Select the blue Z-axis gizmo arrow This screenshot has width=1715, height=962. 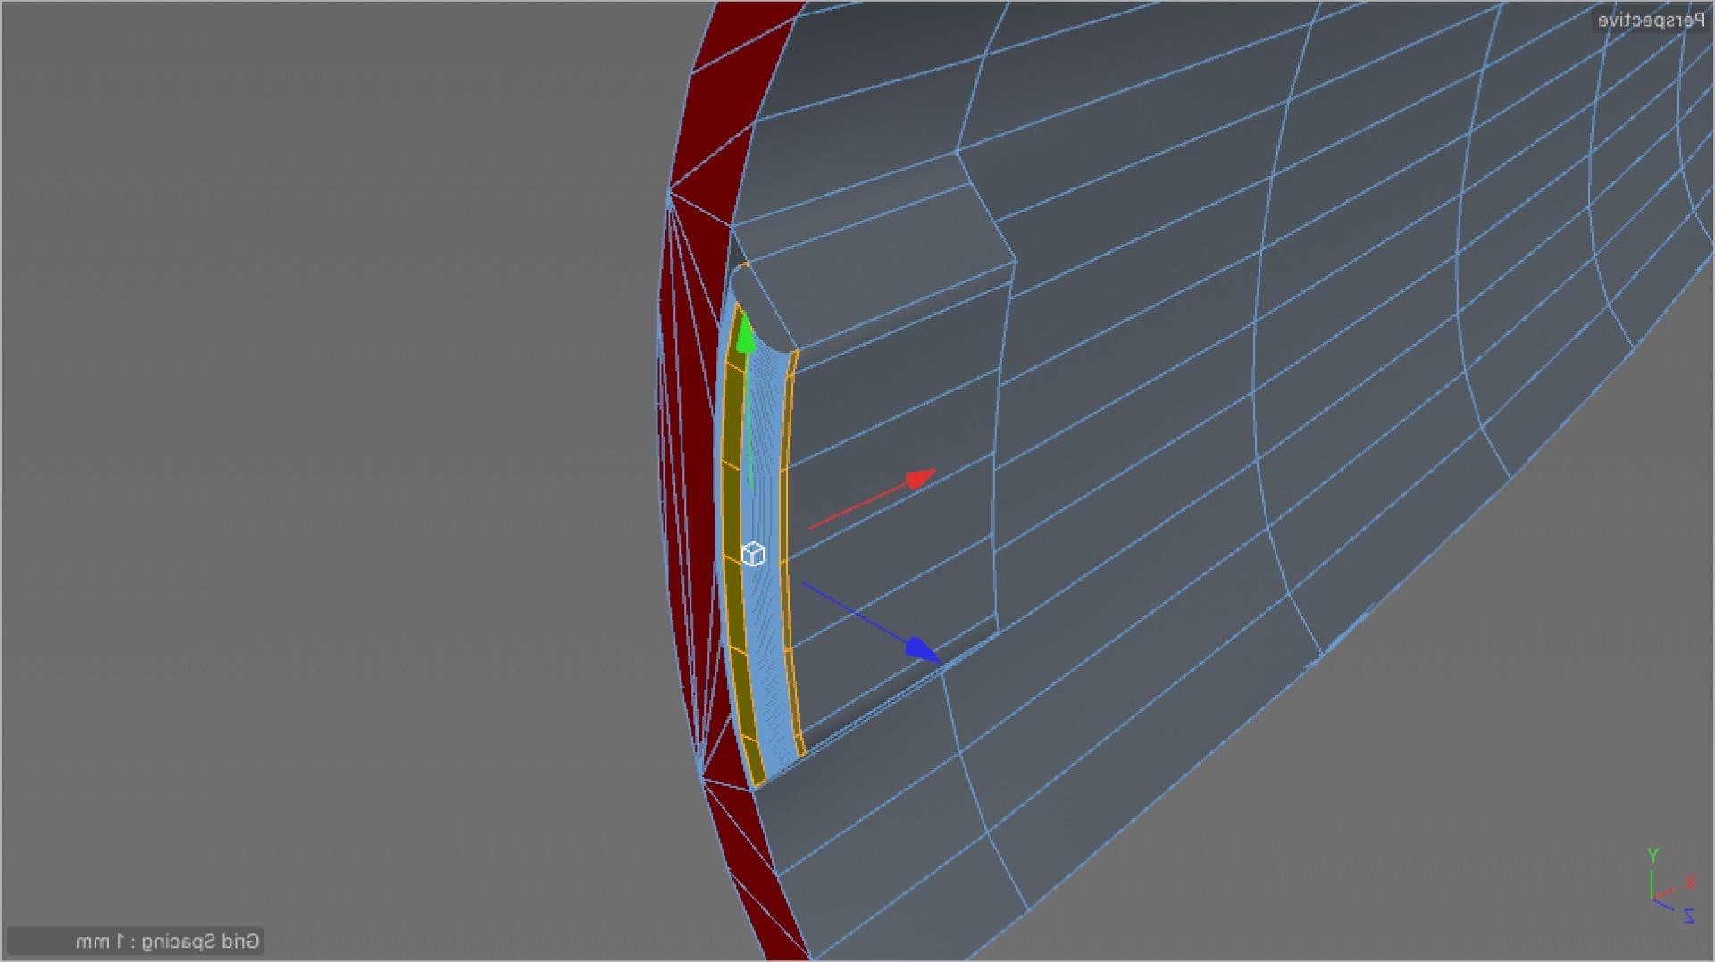(x=924, y=649)
